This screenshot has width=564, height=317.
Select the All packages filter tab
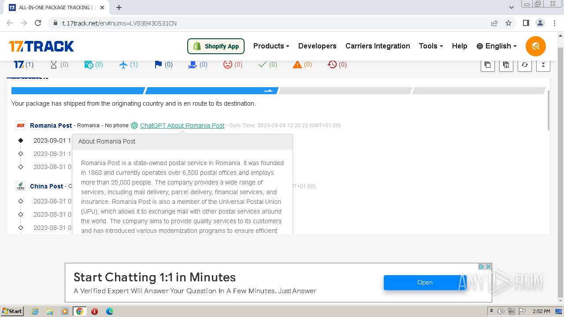(x=23, y=65)
